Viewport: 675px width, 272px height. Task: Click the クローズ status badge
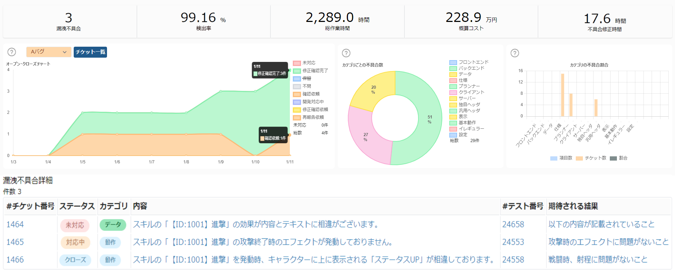coord(75,260)
